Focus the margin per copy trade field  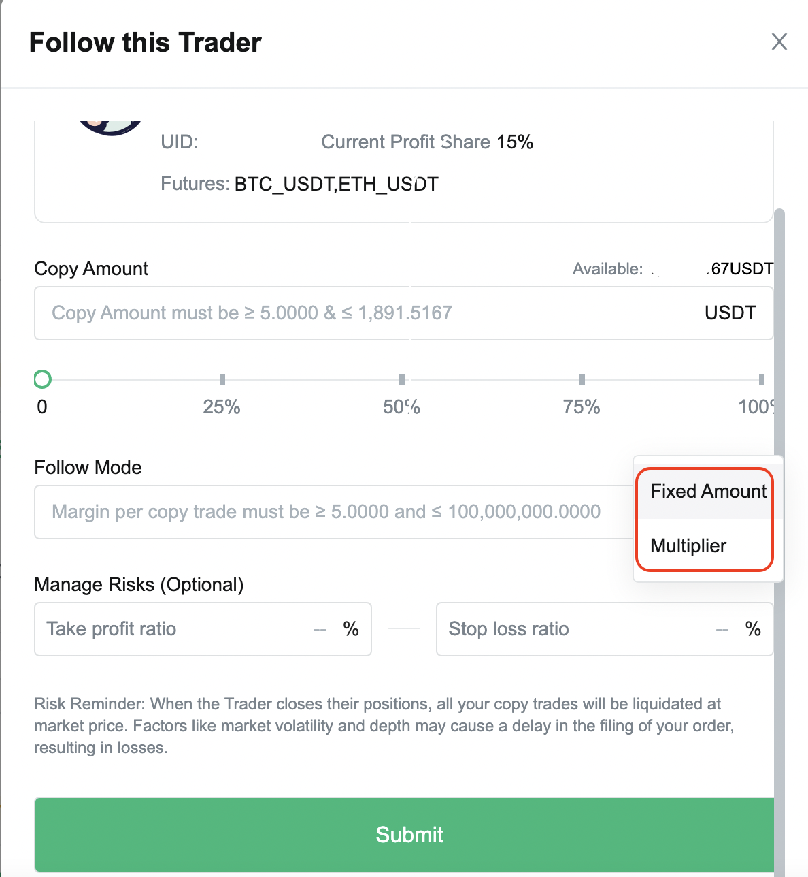pos(326,512)
